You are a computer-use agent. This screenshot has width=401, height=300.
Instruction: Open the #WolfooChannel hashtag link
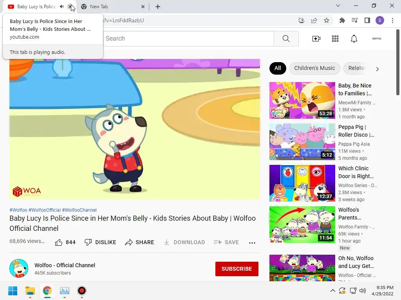(x=79, y=210)
